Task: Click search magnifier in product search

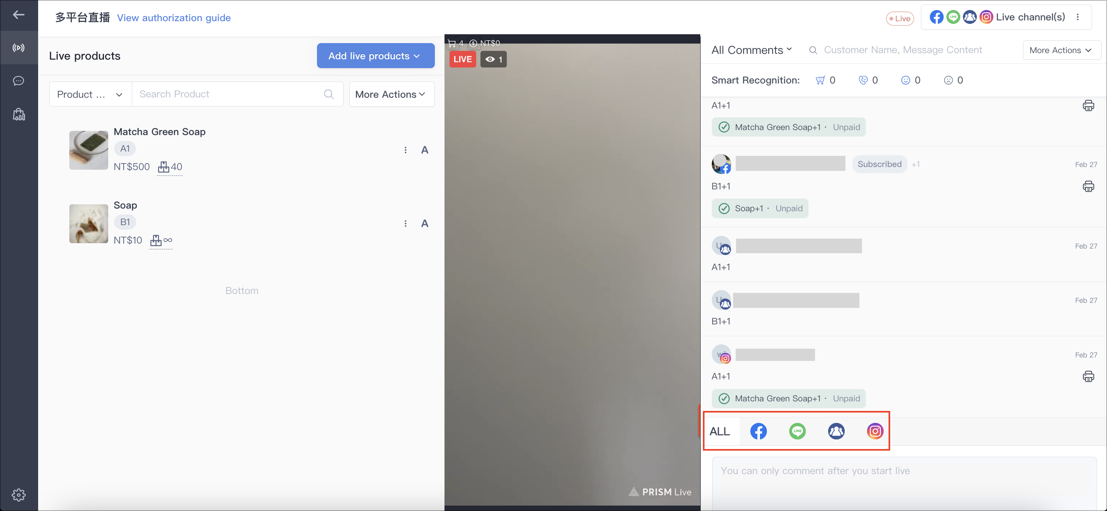Action: (329, 94)
